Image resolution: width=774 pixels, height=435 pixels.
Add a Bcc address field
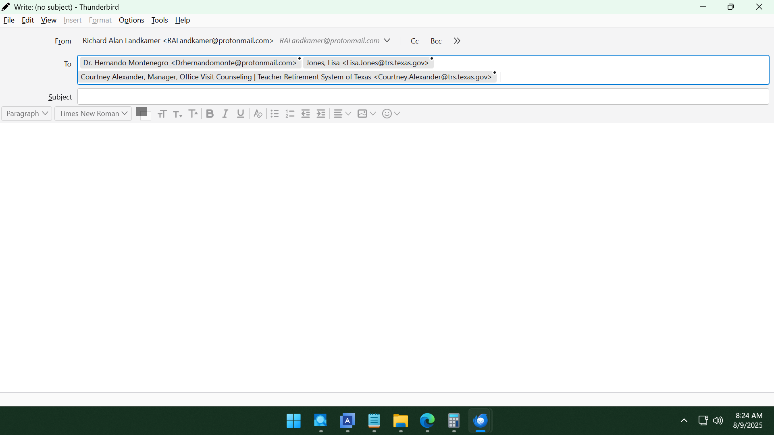(436, 41)
